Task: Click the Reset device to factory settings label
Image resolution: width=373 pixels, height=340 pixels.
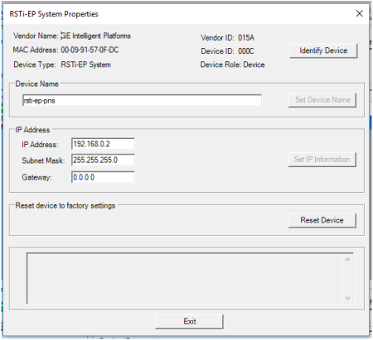Action: point(65,206)
